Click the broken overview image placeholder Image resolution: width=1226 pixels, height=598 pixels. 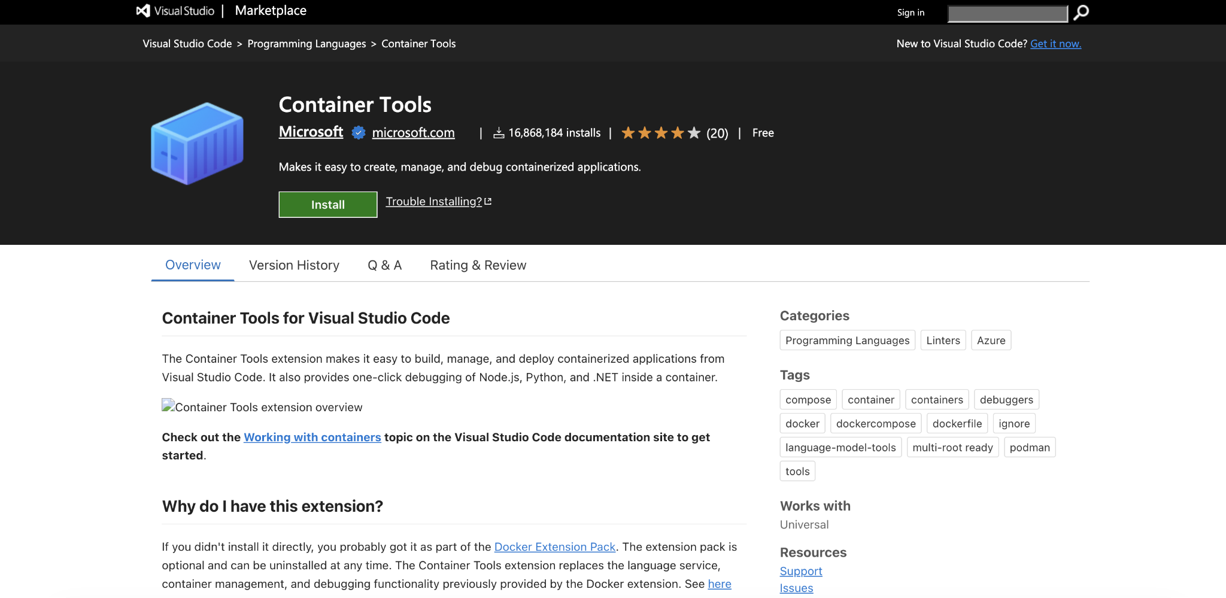[x=168, y=406]
